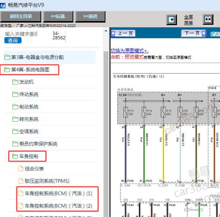The height and width of the screenshot is (217, 220).
Task: Click the keyword search input field
Action: pyautogui.click(x=21, y=34)
